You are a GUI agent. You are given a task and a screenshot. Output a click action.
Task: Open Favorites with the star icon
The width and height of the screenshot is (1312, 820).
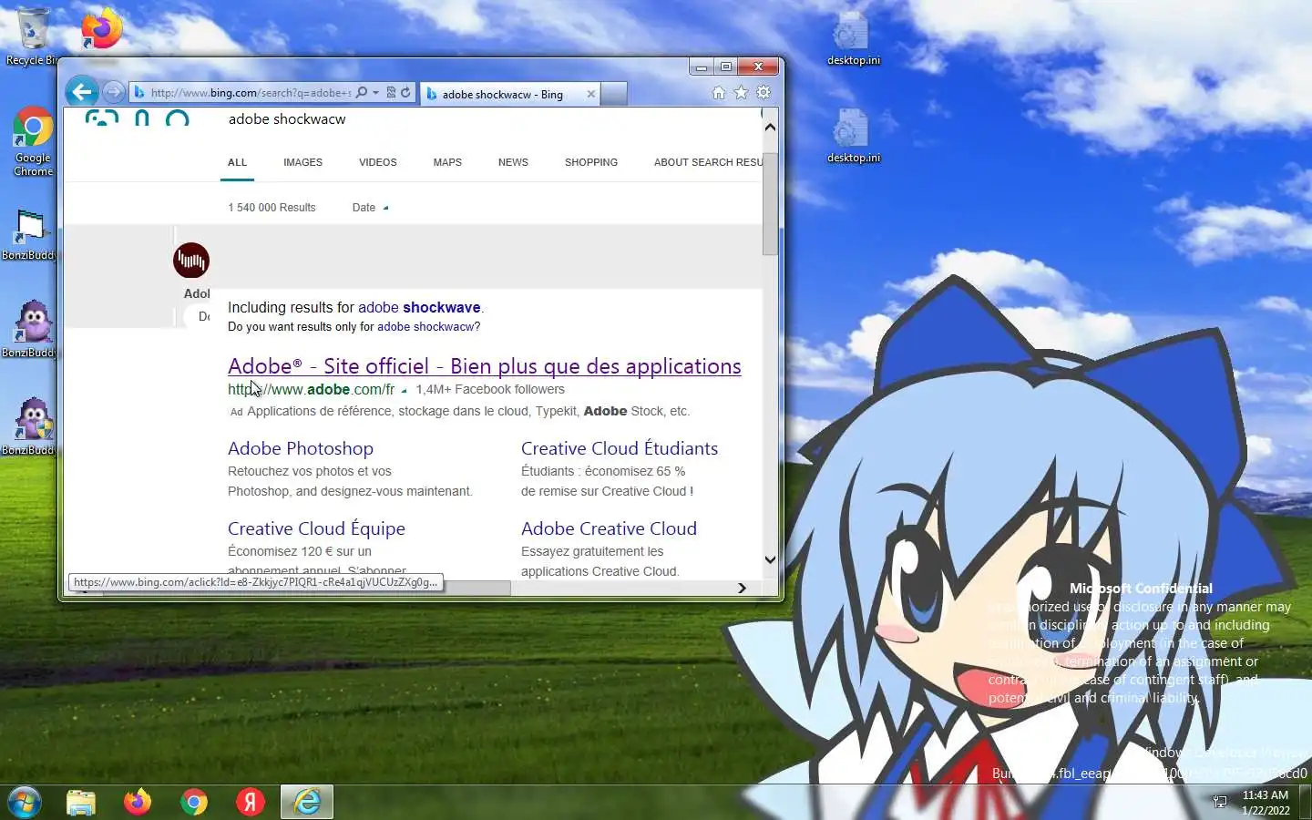[741, 92]
